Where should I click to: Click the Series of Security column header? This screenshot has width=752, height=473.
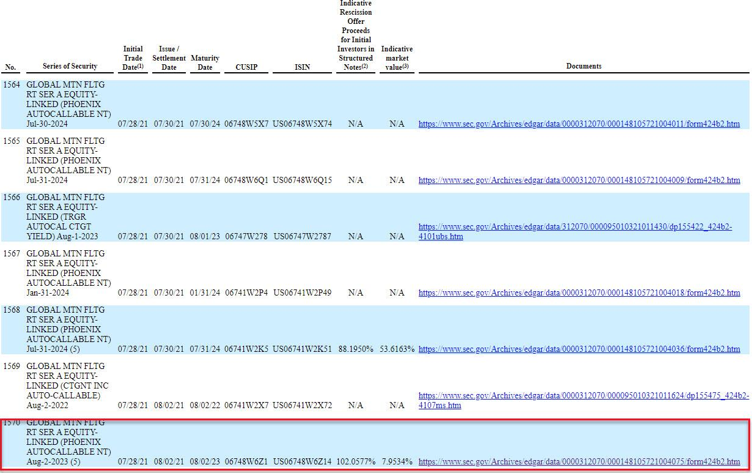click(70, 66)
